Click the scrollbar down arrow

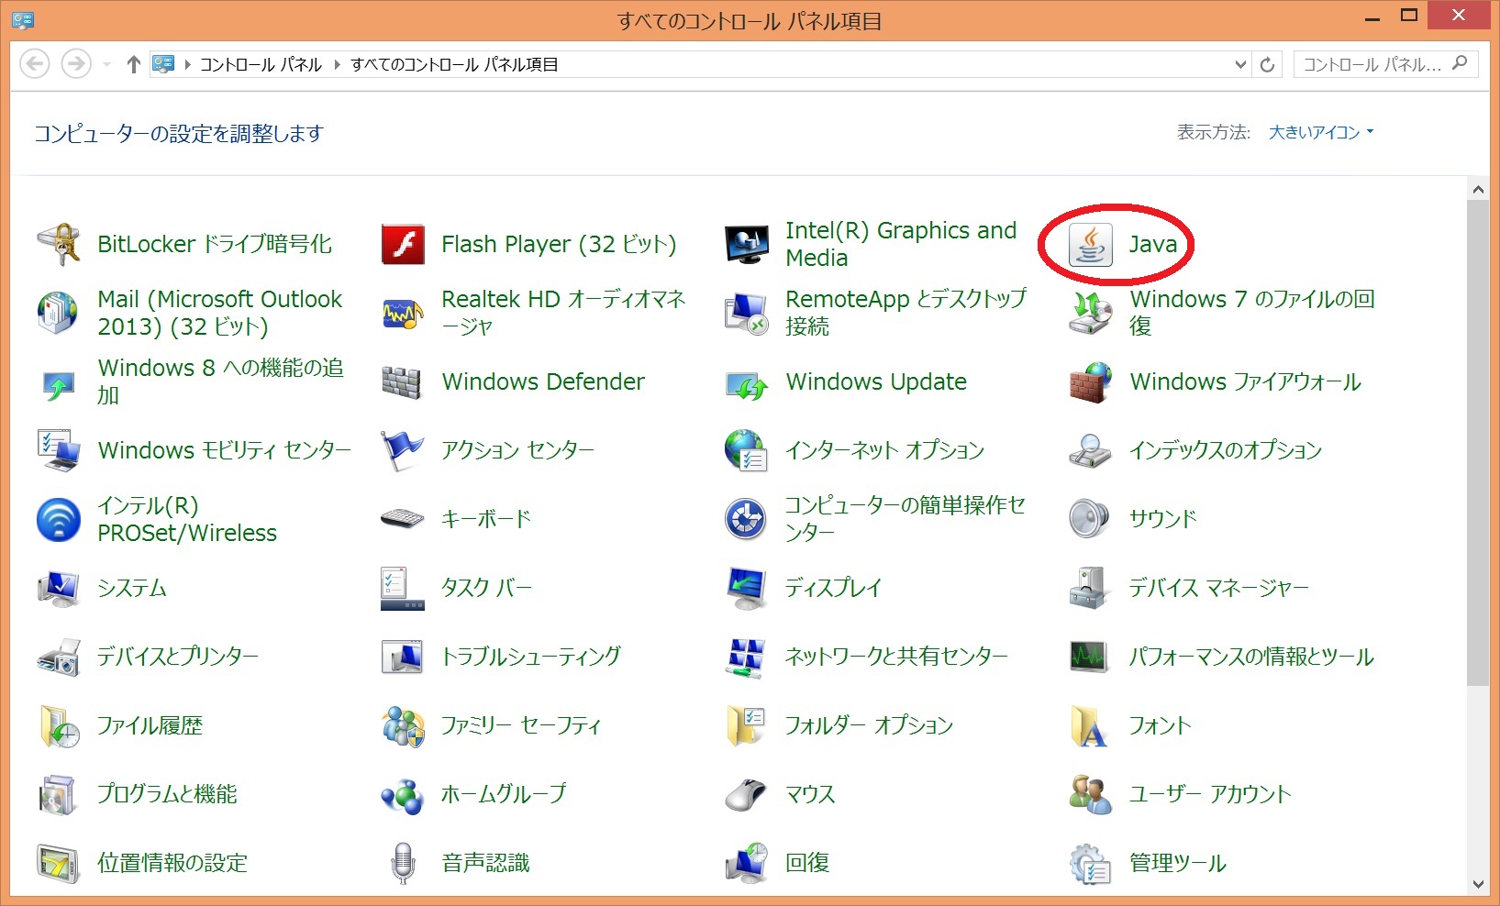(x=1477, y=884)
